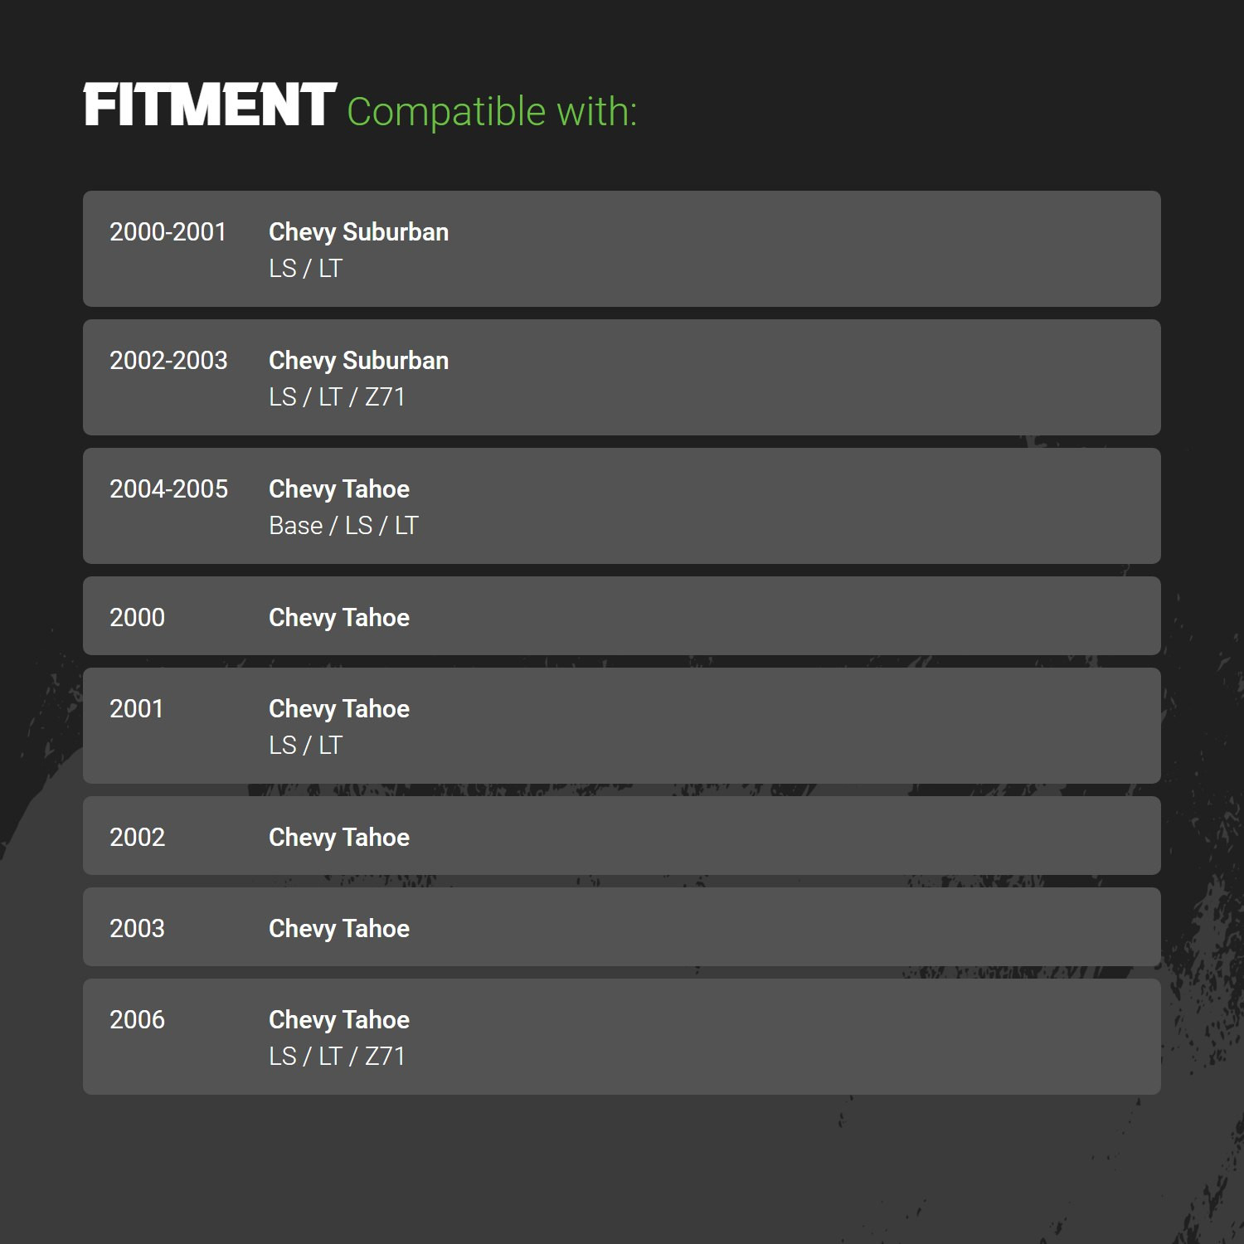Click the green 'Compatible with:' text
The image size is (1244, 1244).
(x=492, y=112)
